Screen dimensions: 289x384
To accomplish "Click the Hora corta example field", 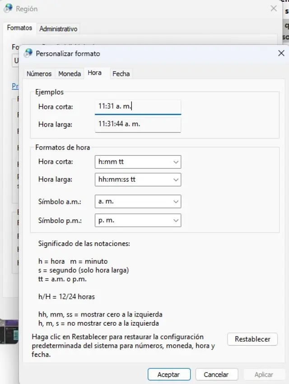I will pyautogui.click(x=138, y=107).
